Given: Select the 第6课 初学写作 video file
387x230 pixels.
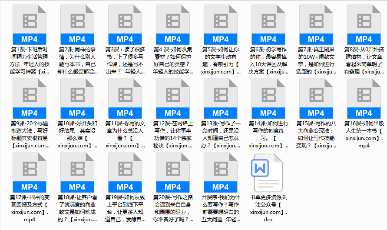Looking at the screenshot, I should click(x=268, y=25).
